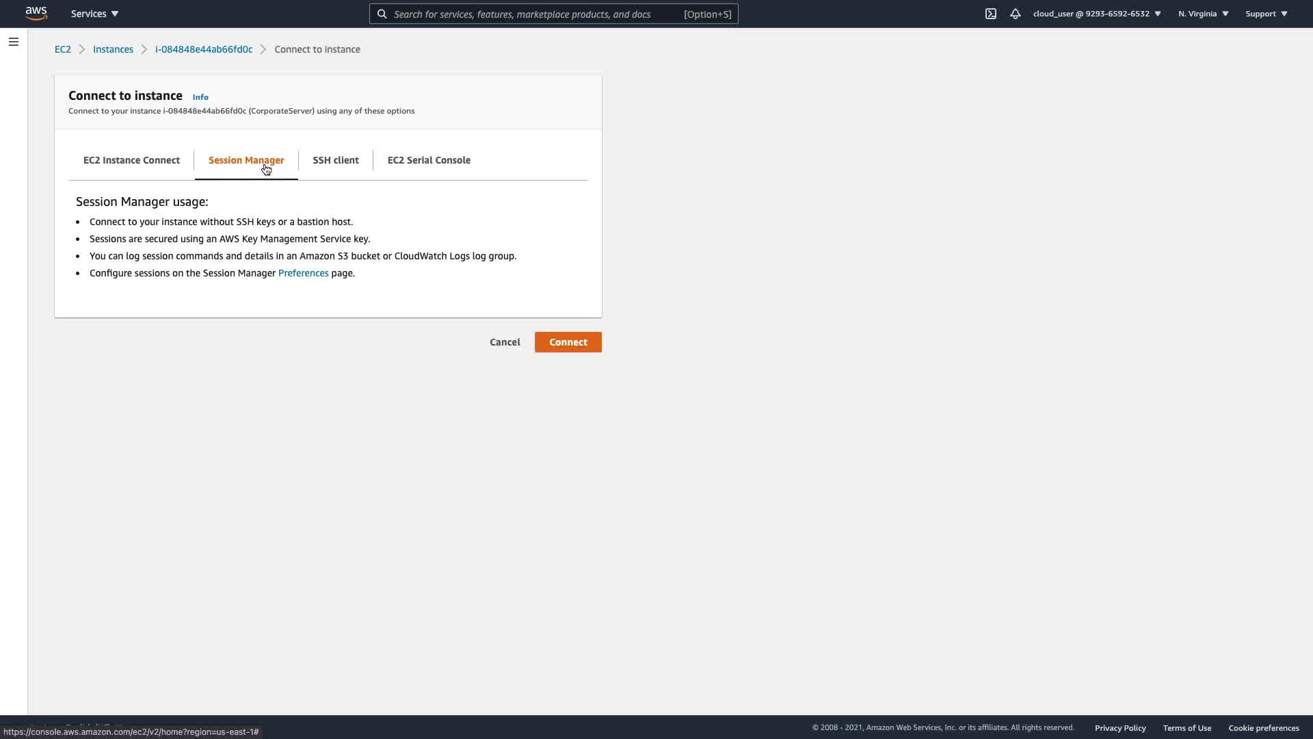Click the AWS logo home icon
Viewport: 1313px width, 739px height.
point(36,13)
